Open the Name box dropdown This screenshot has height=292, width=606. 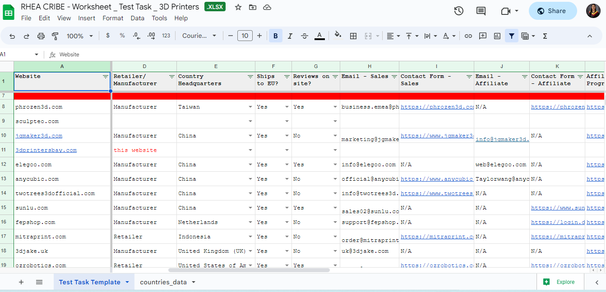click(x=37, y=55)
